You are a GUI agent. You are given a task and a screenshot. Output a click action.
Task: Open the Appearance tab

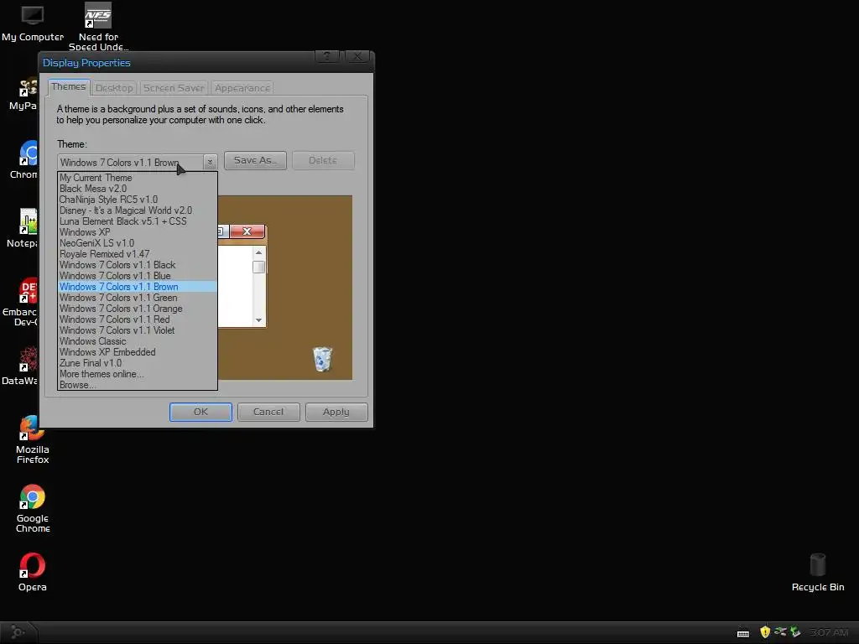tap(242, 87)
